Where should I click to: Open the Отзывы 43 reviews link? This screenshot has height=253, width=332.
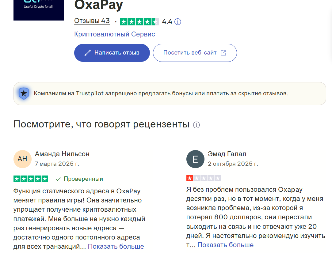(x=92, y=21)
